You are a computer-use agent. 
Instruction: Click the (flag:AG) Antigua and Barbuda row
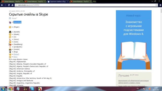coord(21,81)
